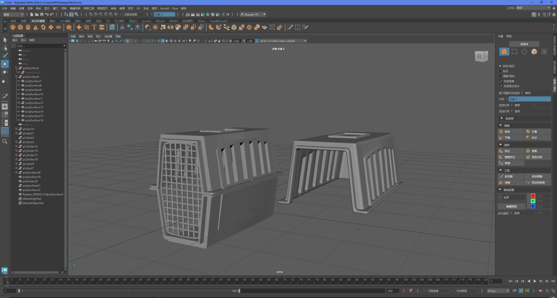Select object mode cube icon in Modeling Toolkit
557x298 pixels.
tap(504, 52)
